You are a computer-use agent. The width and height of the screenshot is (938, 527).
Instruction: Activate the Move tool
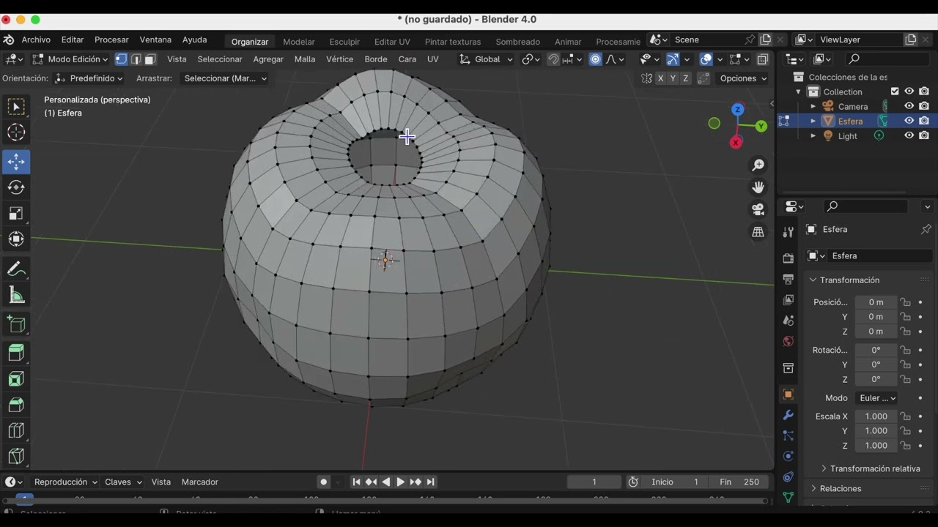click(16, 161)
